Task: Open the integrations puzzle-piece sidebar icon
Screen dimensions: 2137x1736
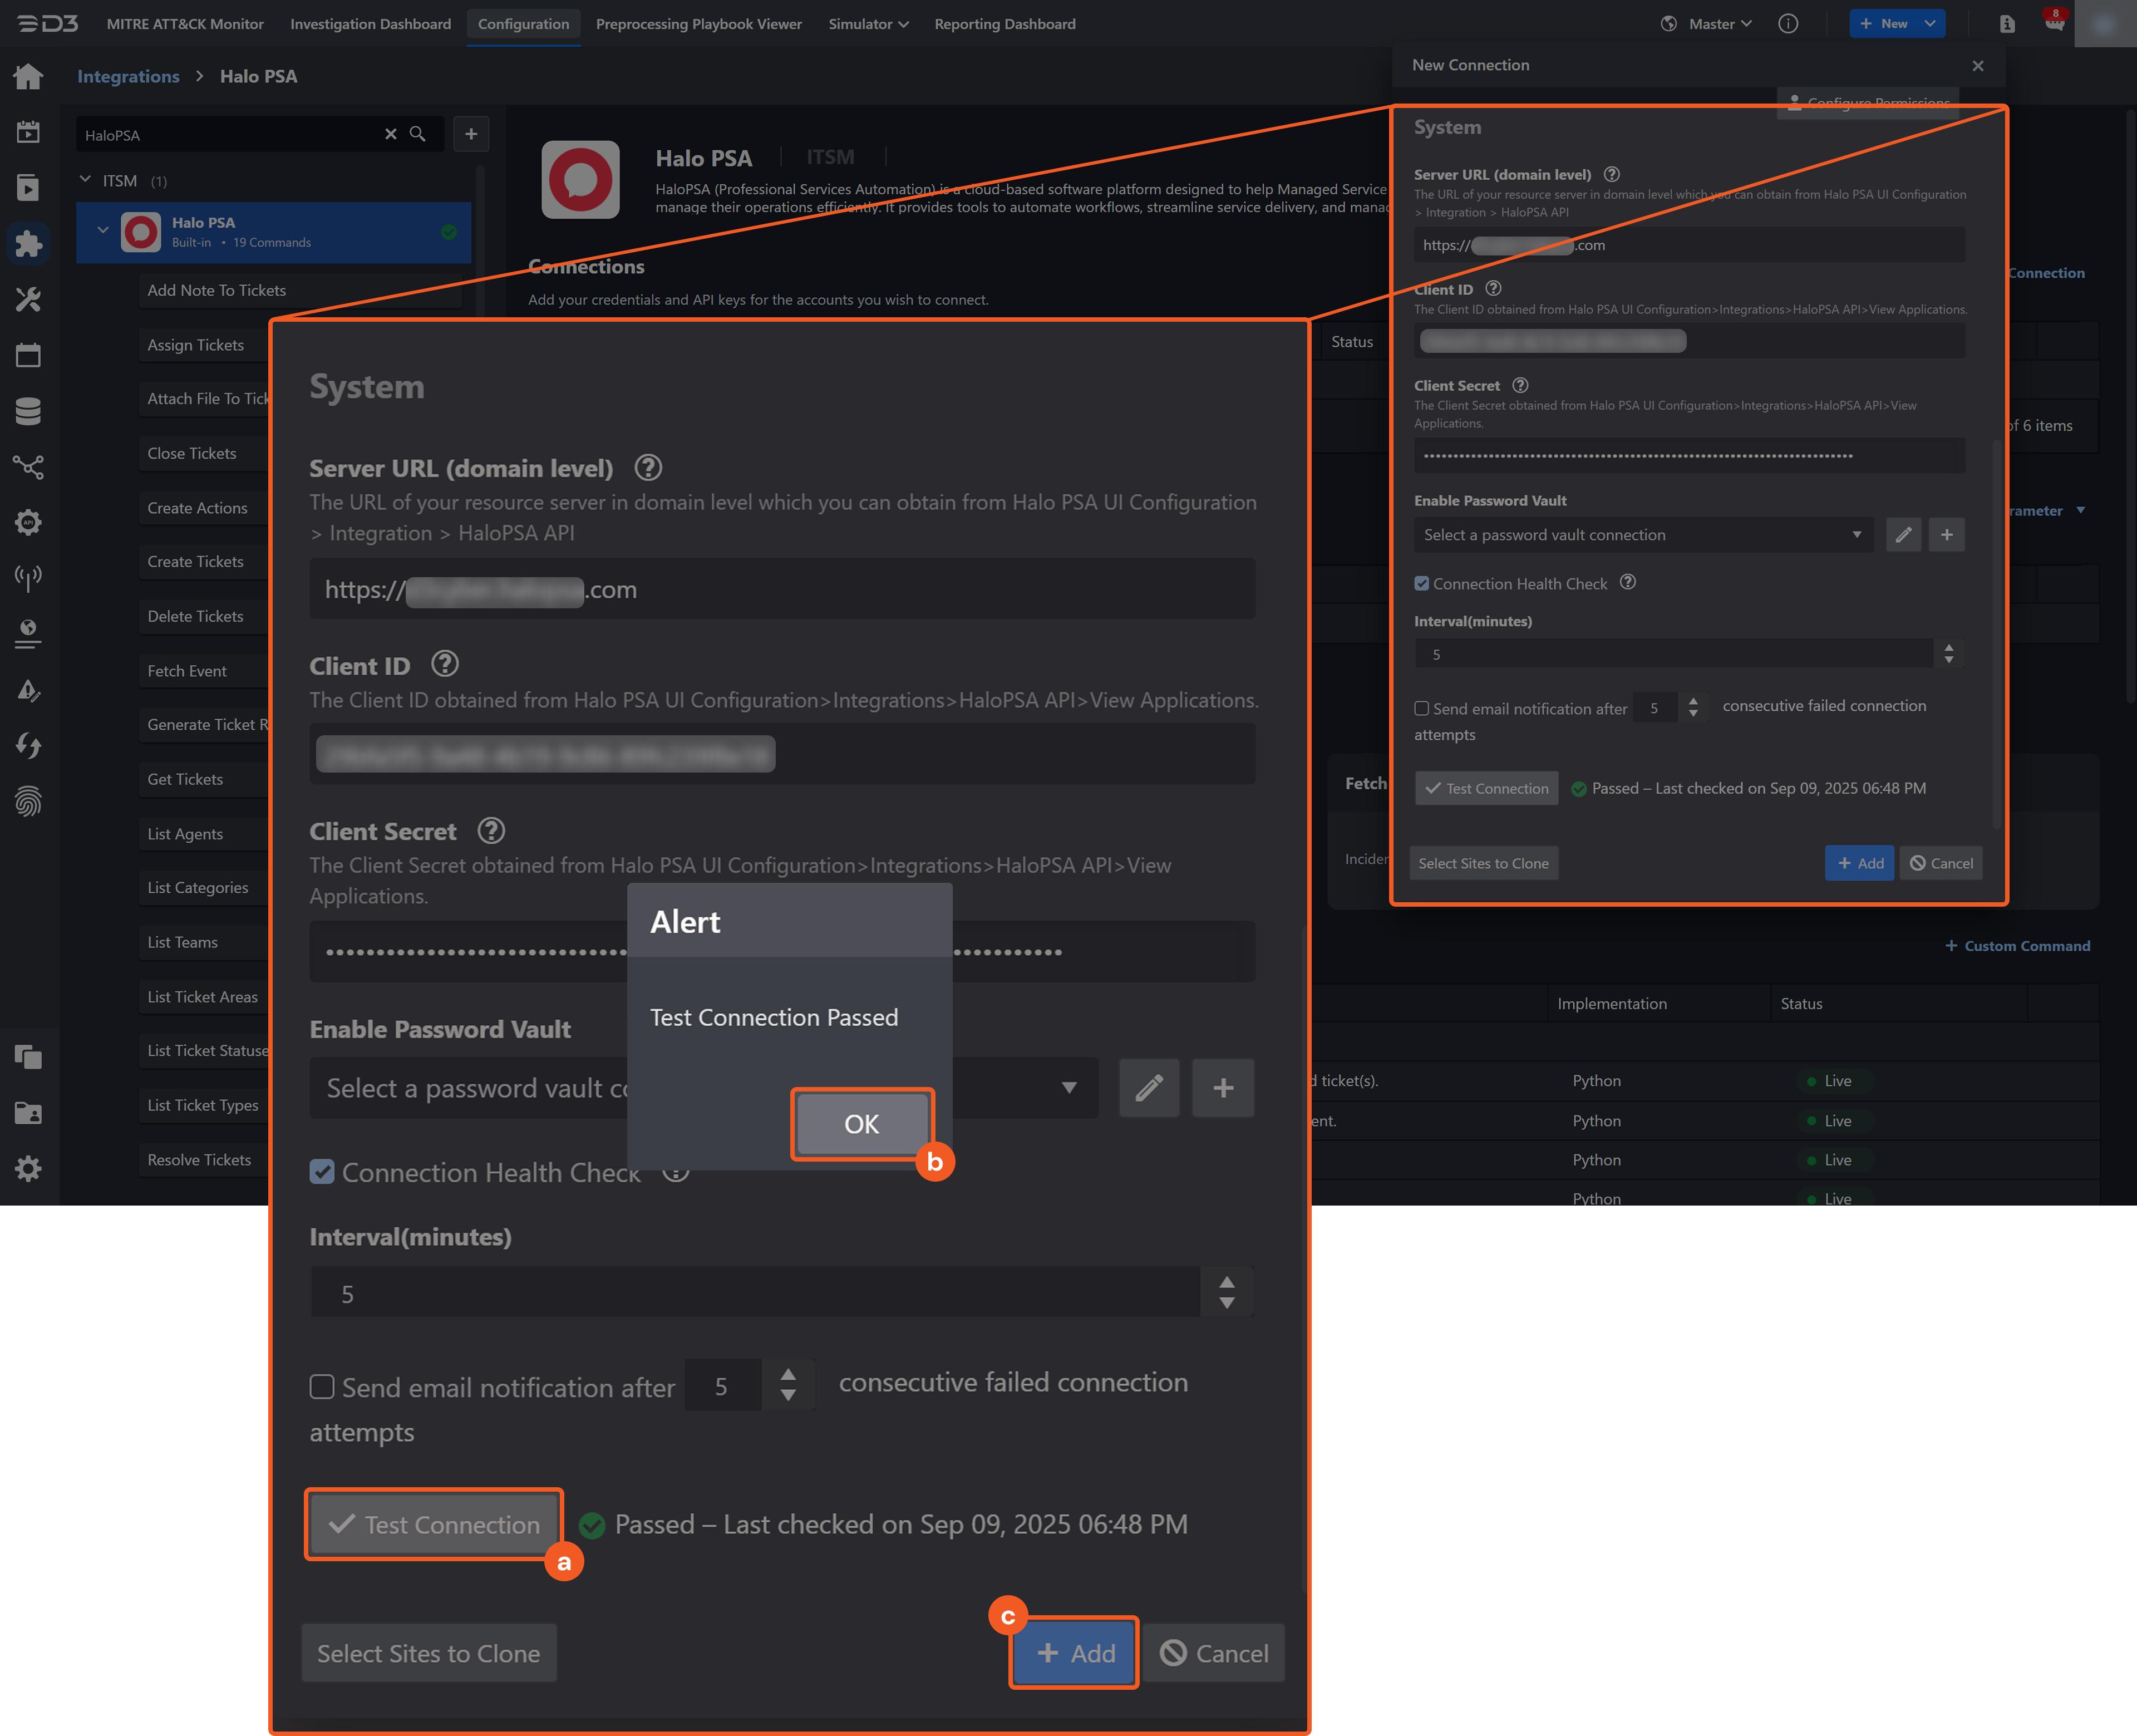Action: click(x=28, y=243)
